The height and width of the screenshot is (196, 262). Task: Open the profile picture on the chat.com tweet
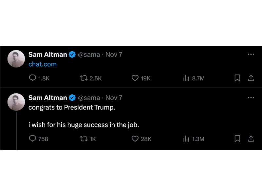coord(16,59)
